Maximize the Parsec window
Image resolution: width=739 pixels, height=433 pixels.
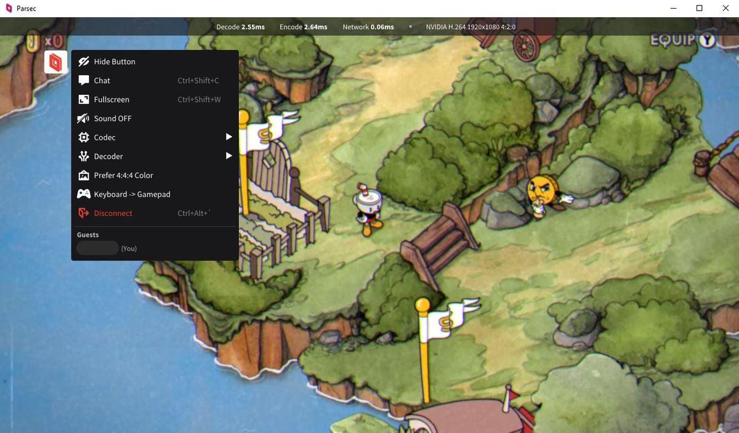click(x=699, y=8)
